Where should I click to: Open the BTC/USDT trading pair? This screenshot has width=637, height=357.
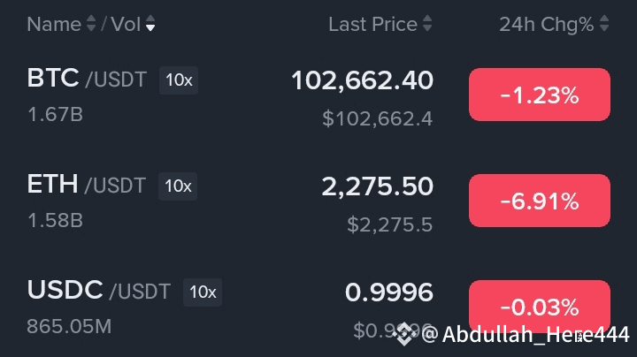coord(86,80)
